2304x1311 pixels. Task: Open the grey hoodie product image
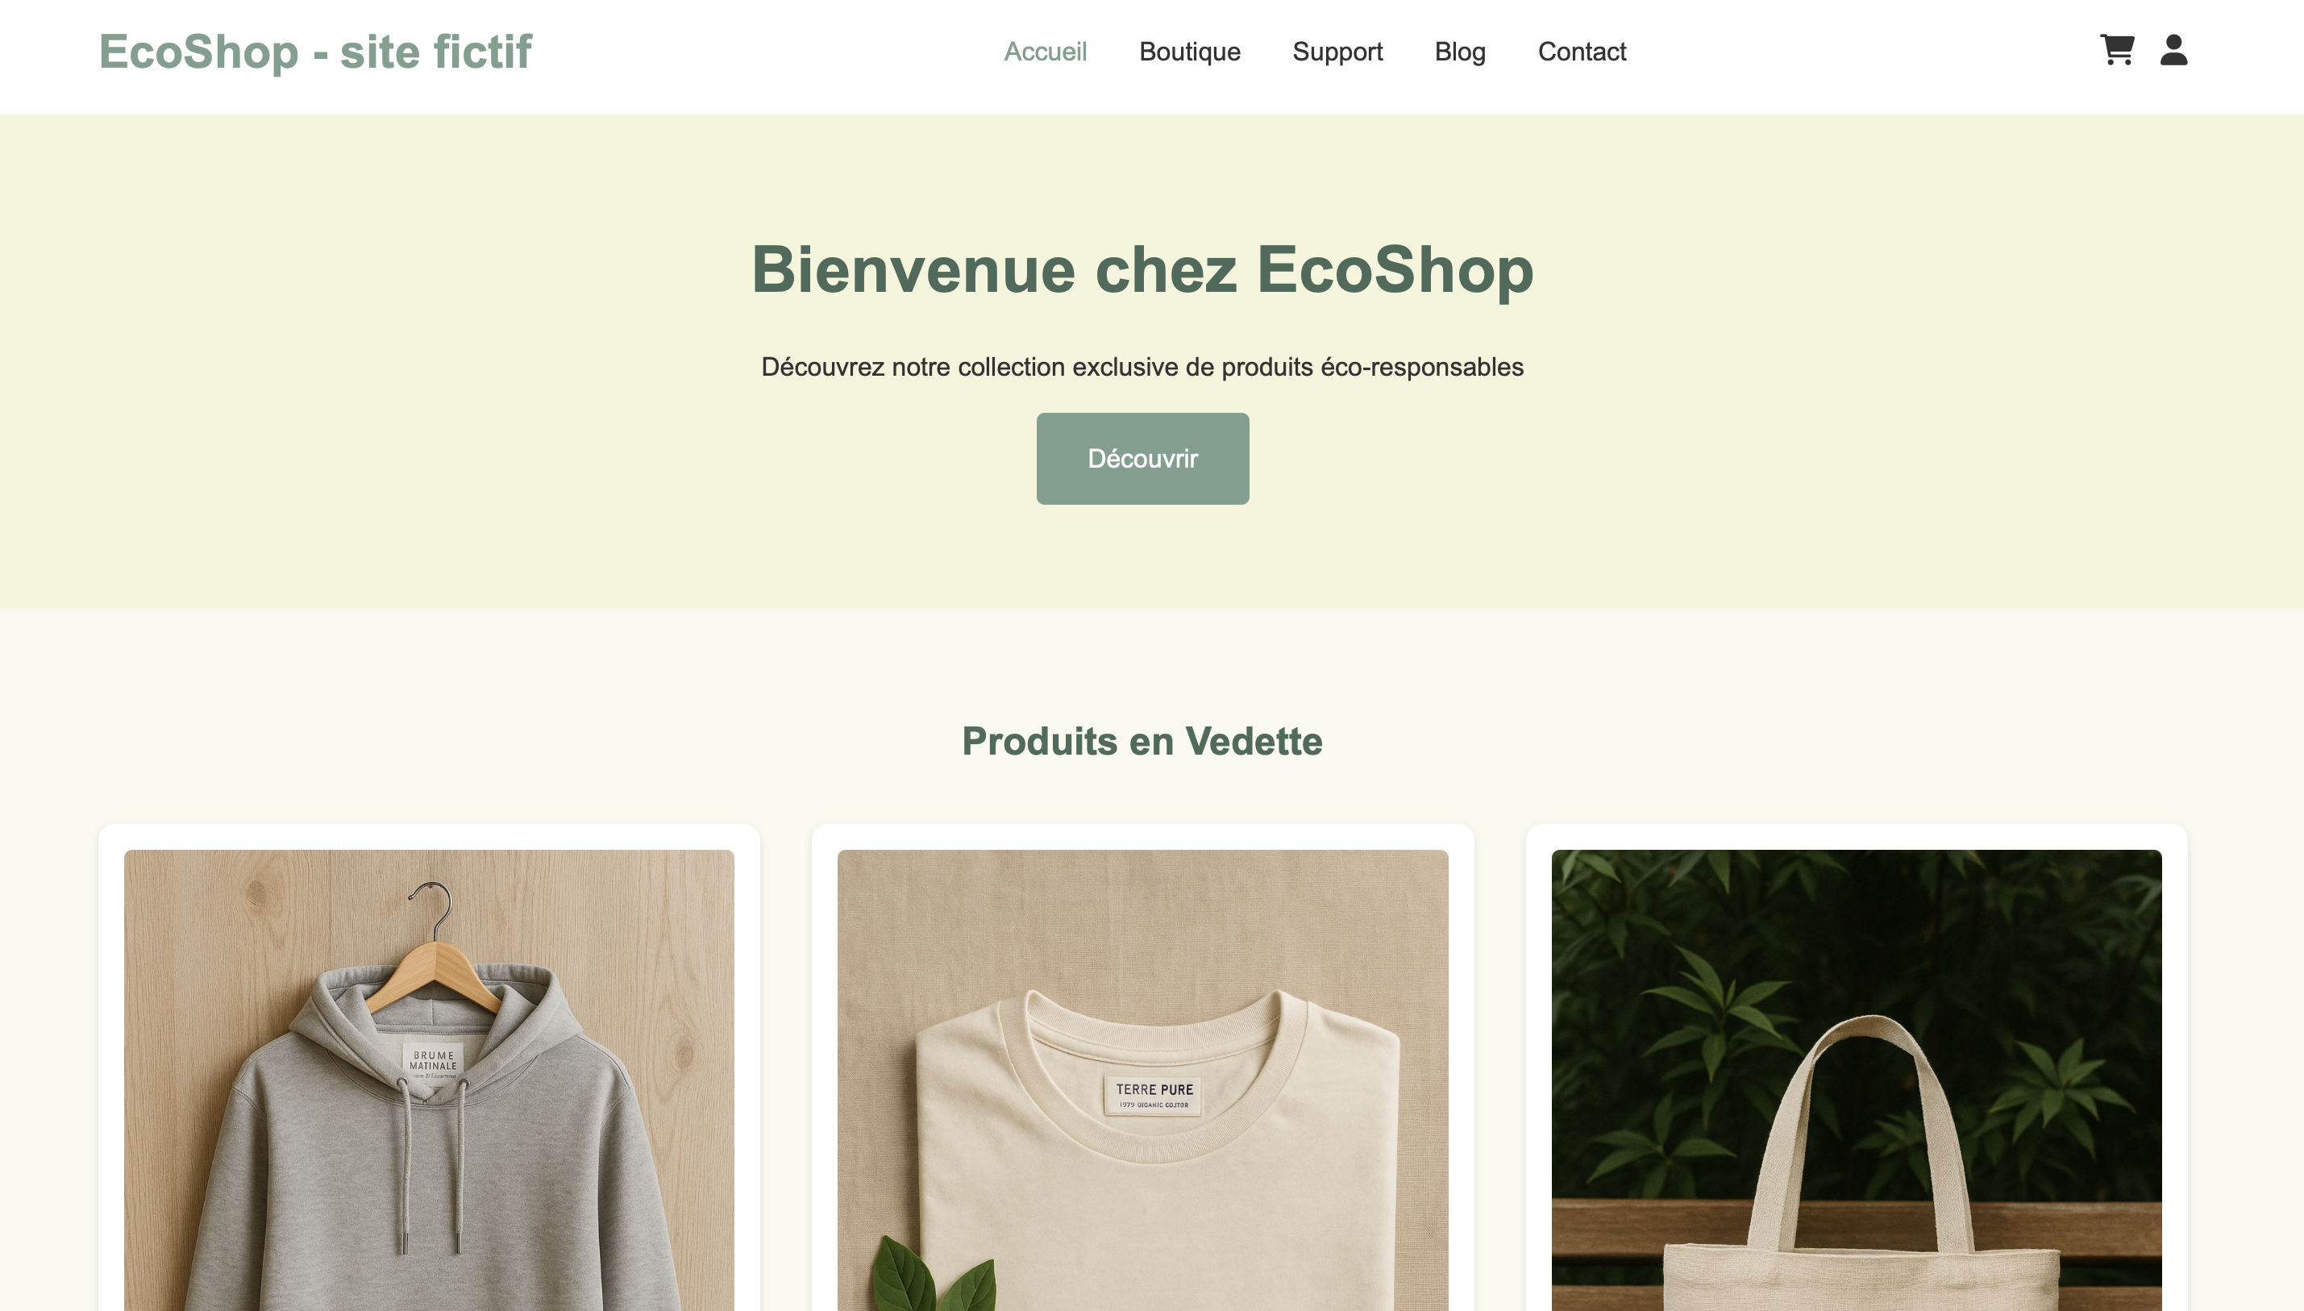click(430, 1080)
